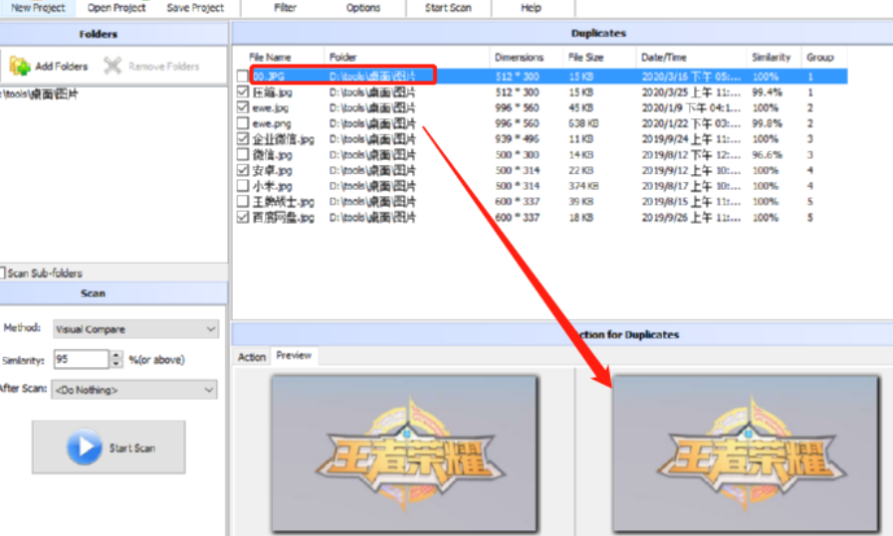Uncheck the checkbox for 企业微信.jpg

coord(243,139)
